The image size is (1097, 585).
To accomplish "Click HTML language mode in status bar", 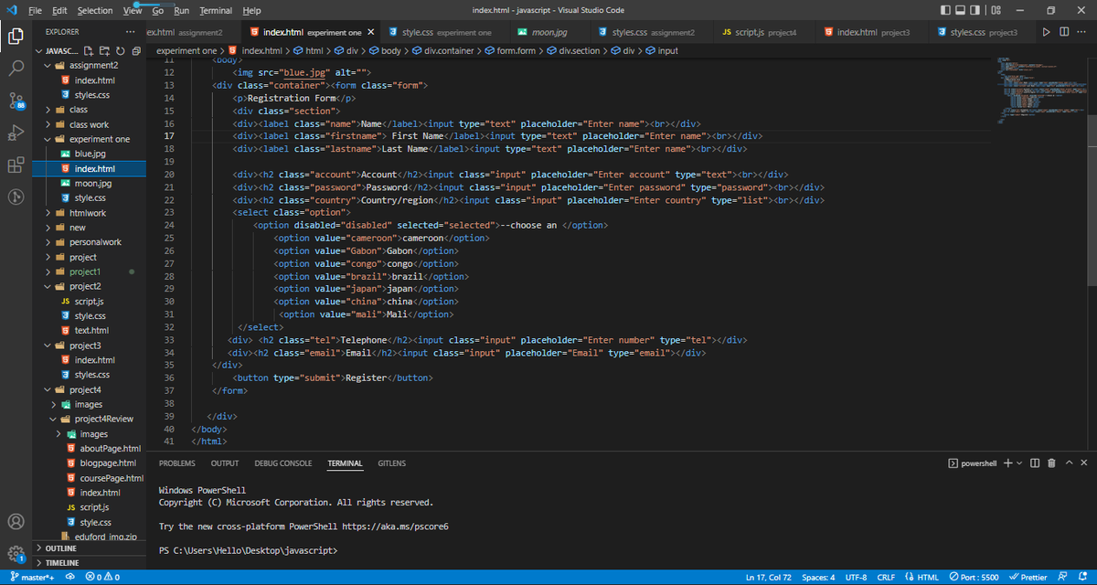I will pos(921,578).
